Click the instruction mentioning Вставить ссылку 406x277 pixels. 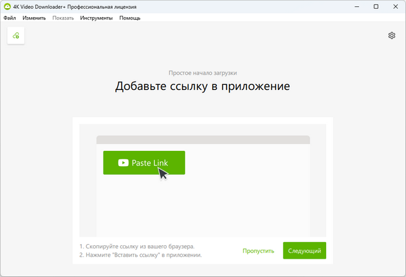point(140,255)
